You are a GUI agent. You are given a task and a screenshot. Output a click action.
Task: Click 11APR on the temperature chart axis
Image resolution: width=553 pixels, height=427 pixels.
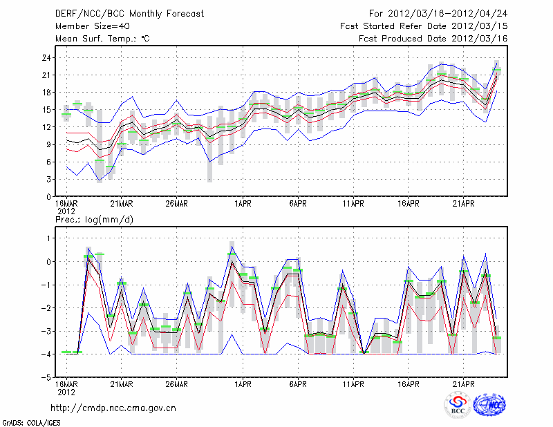[x=353, y=204]
